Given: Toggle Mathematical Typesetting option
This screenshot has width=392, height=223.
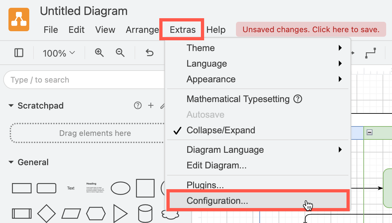Looking at the screenshot, I should (257, 99).
